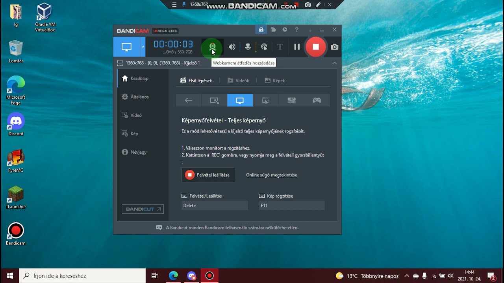
Task: Open the Oracle VM VirtualBox desktop icon
Action: click(44, 18)
